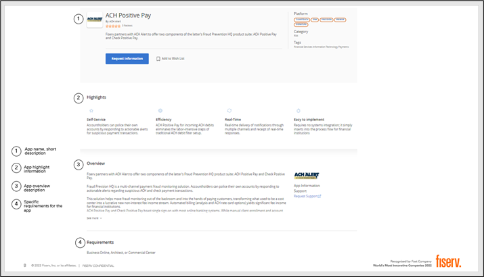Click the 'By ACH Alert' vendor text

click(113, 22)
